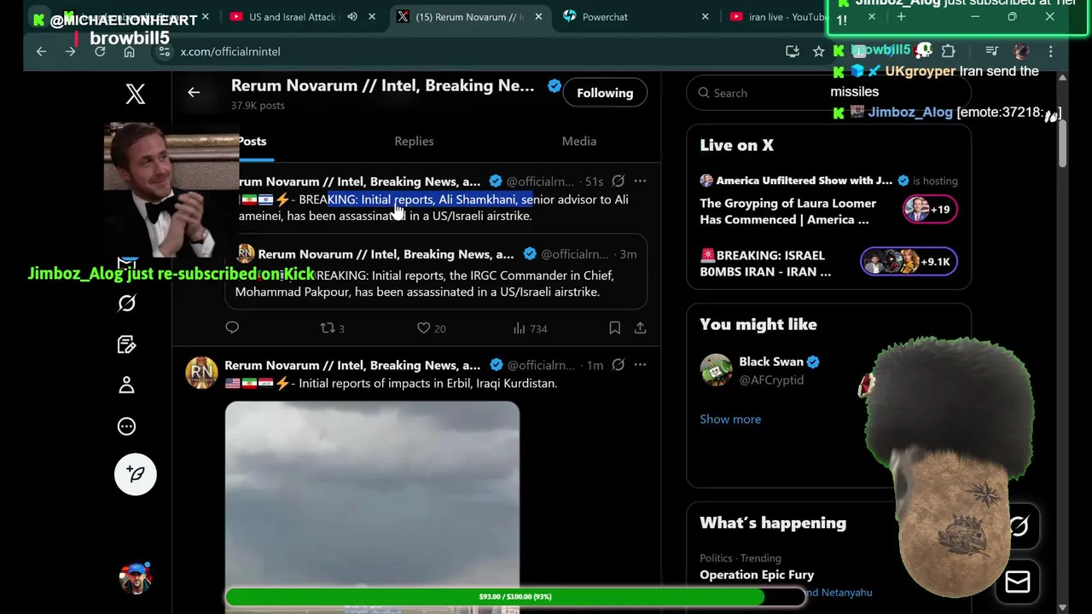Click the +9.1K listeners badge
1092x614 pixels.
click(909, 262)
